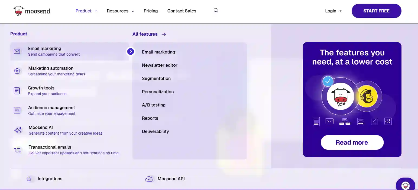Viewport: 418px width, 190px height.
Task: Click the Growth tools form icon
Action: 17,91
